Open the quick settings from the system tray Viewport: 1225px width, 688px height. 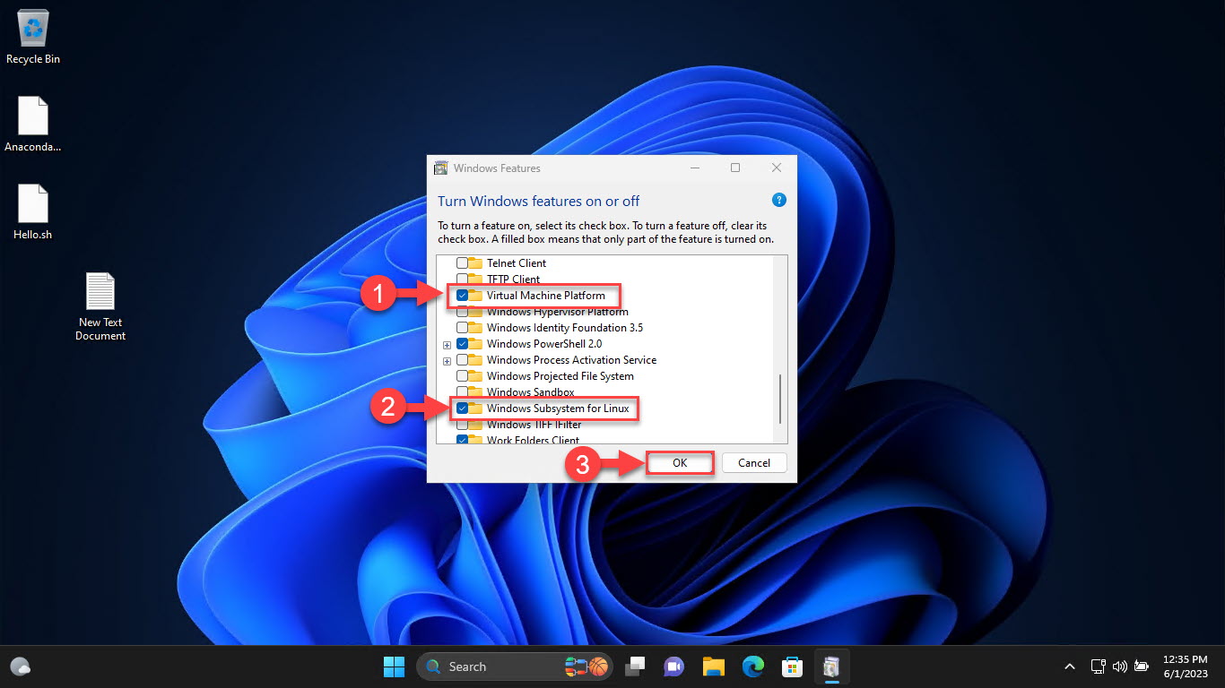click(1119, 666)
